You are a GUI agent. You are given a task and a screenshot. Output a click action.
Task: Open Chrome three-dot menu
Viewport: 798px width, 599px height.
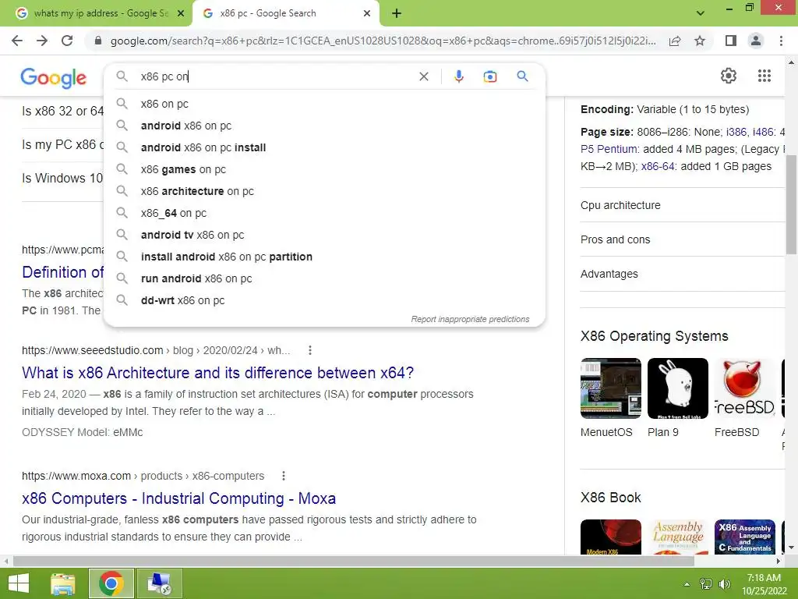(781, 41)
